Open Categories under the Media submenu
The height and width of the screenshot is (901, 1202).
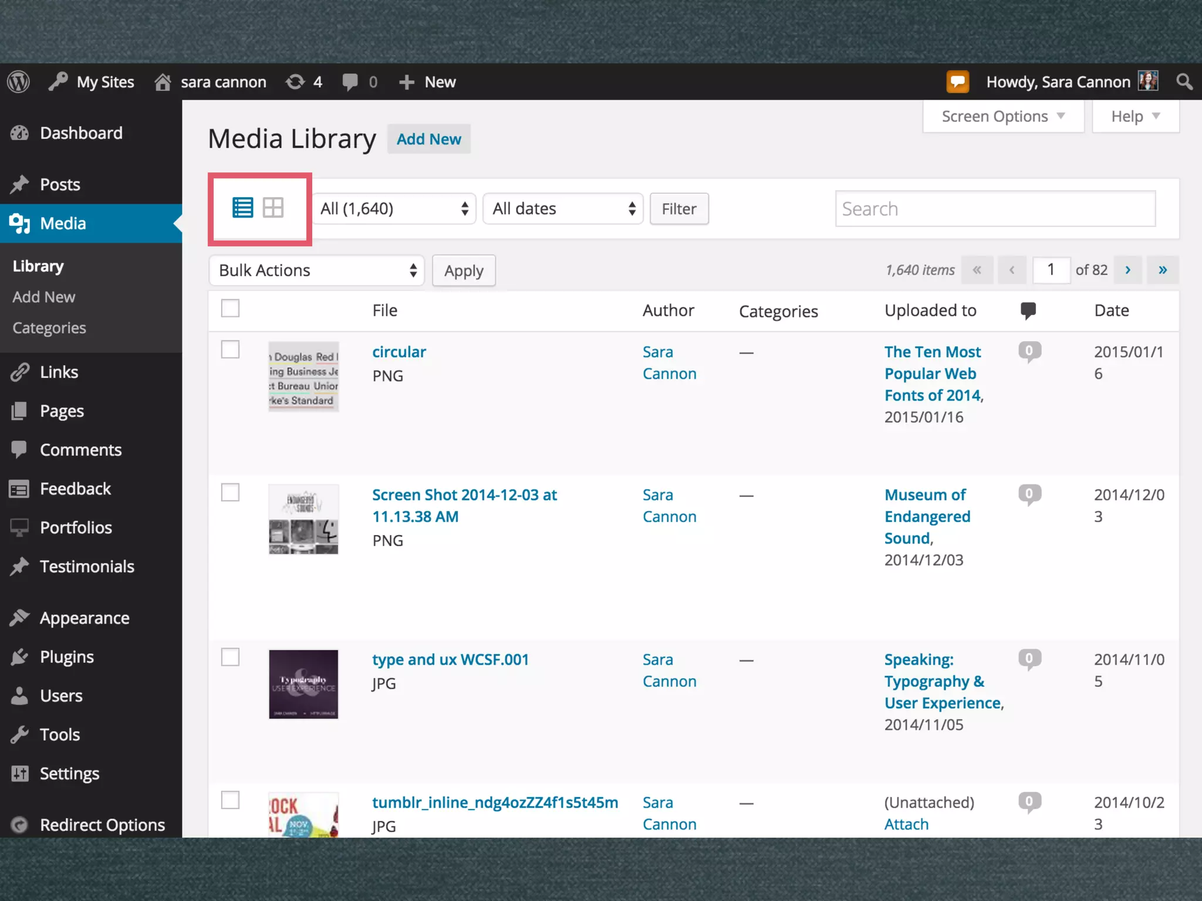point(49,328)
